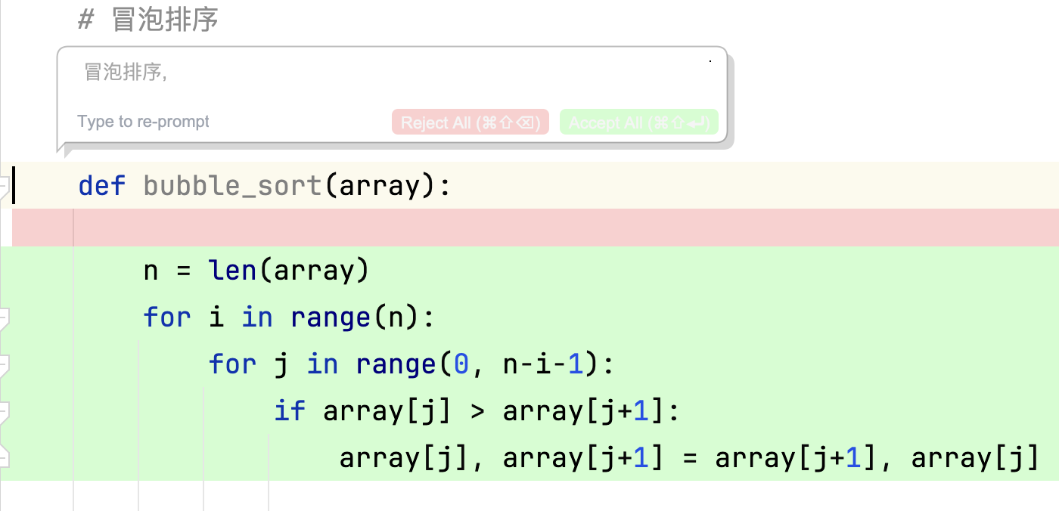Viewport: 1059px width, 511px height.
Task: Click the fold end marker beside swap line
Action: coord(4,457)
